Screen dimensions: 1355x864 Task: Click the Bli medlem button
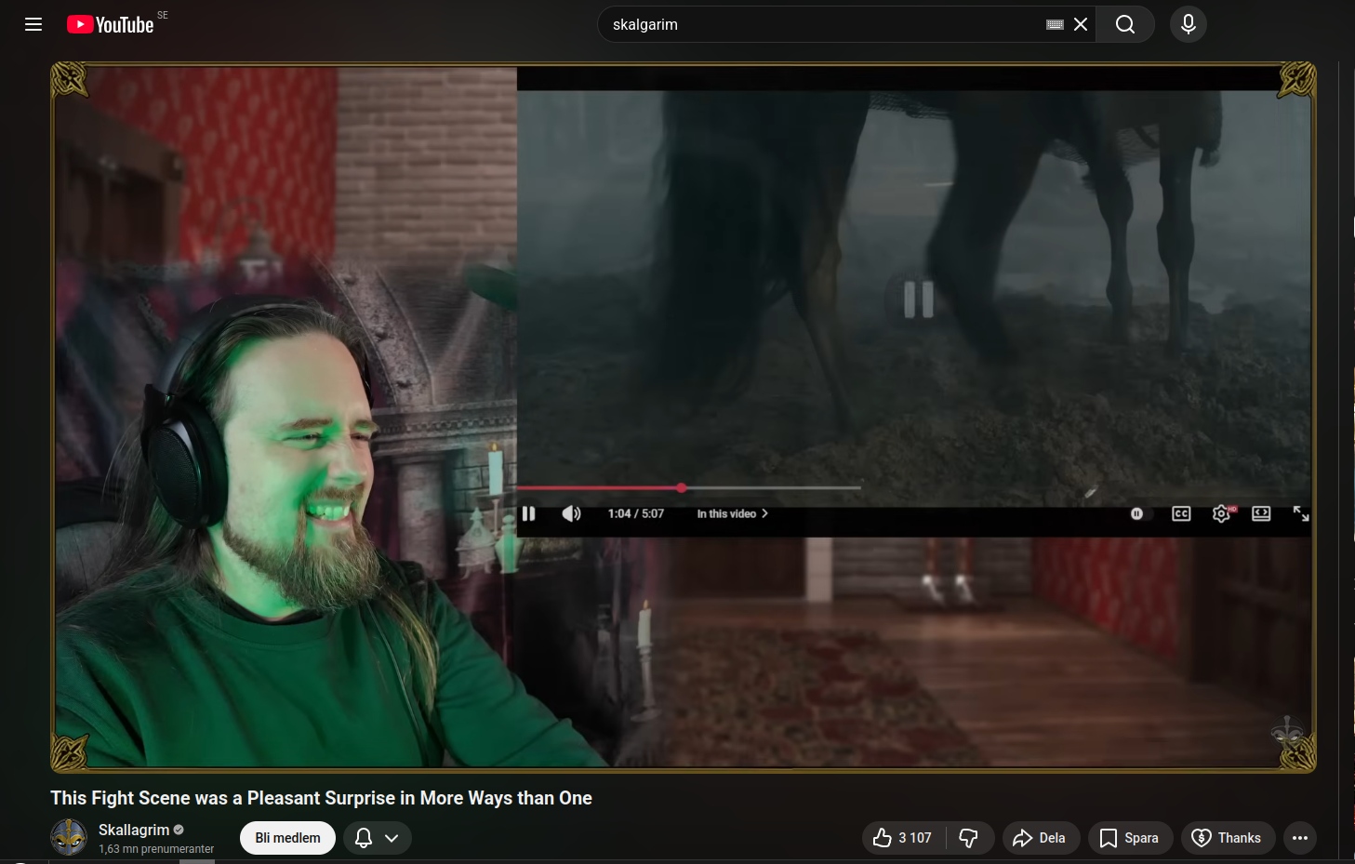point(287,838)
